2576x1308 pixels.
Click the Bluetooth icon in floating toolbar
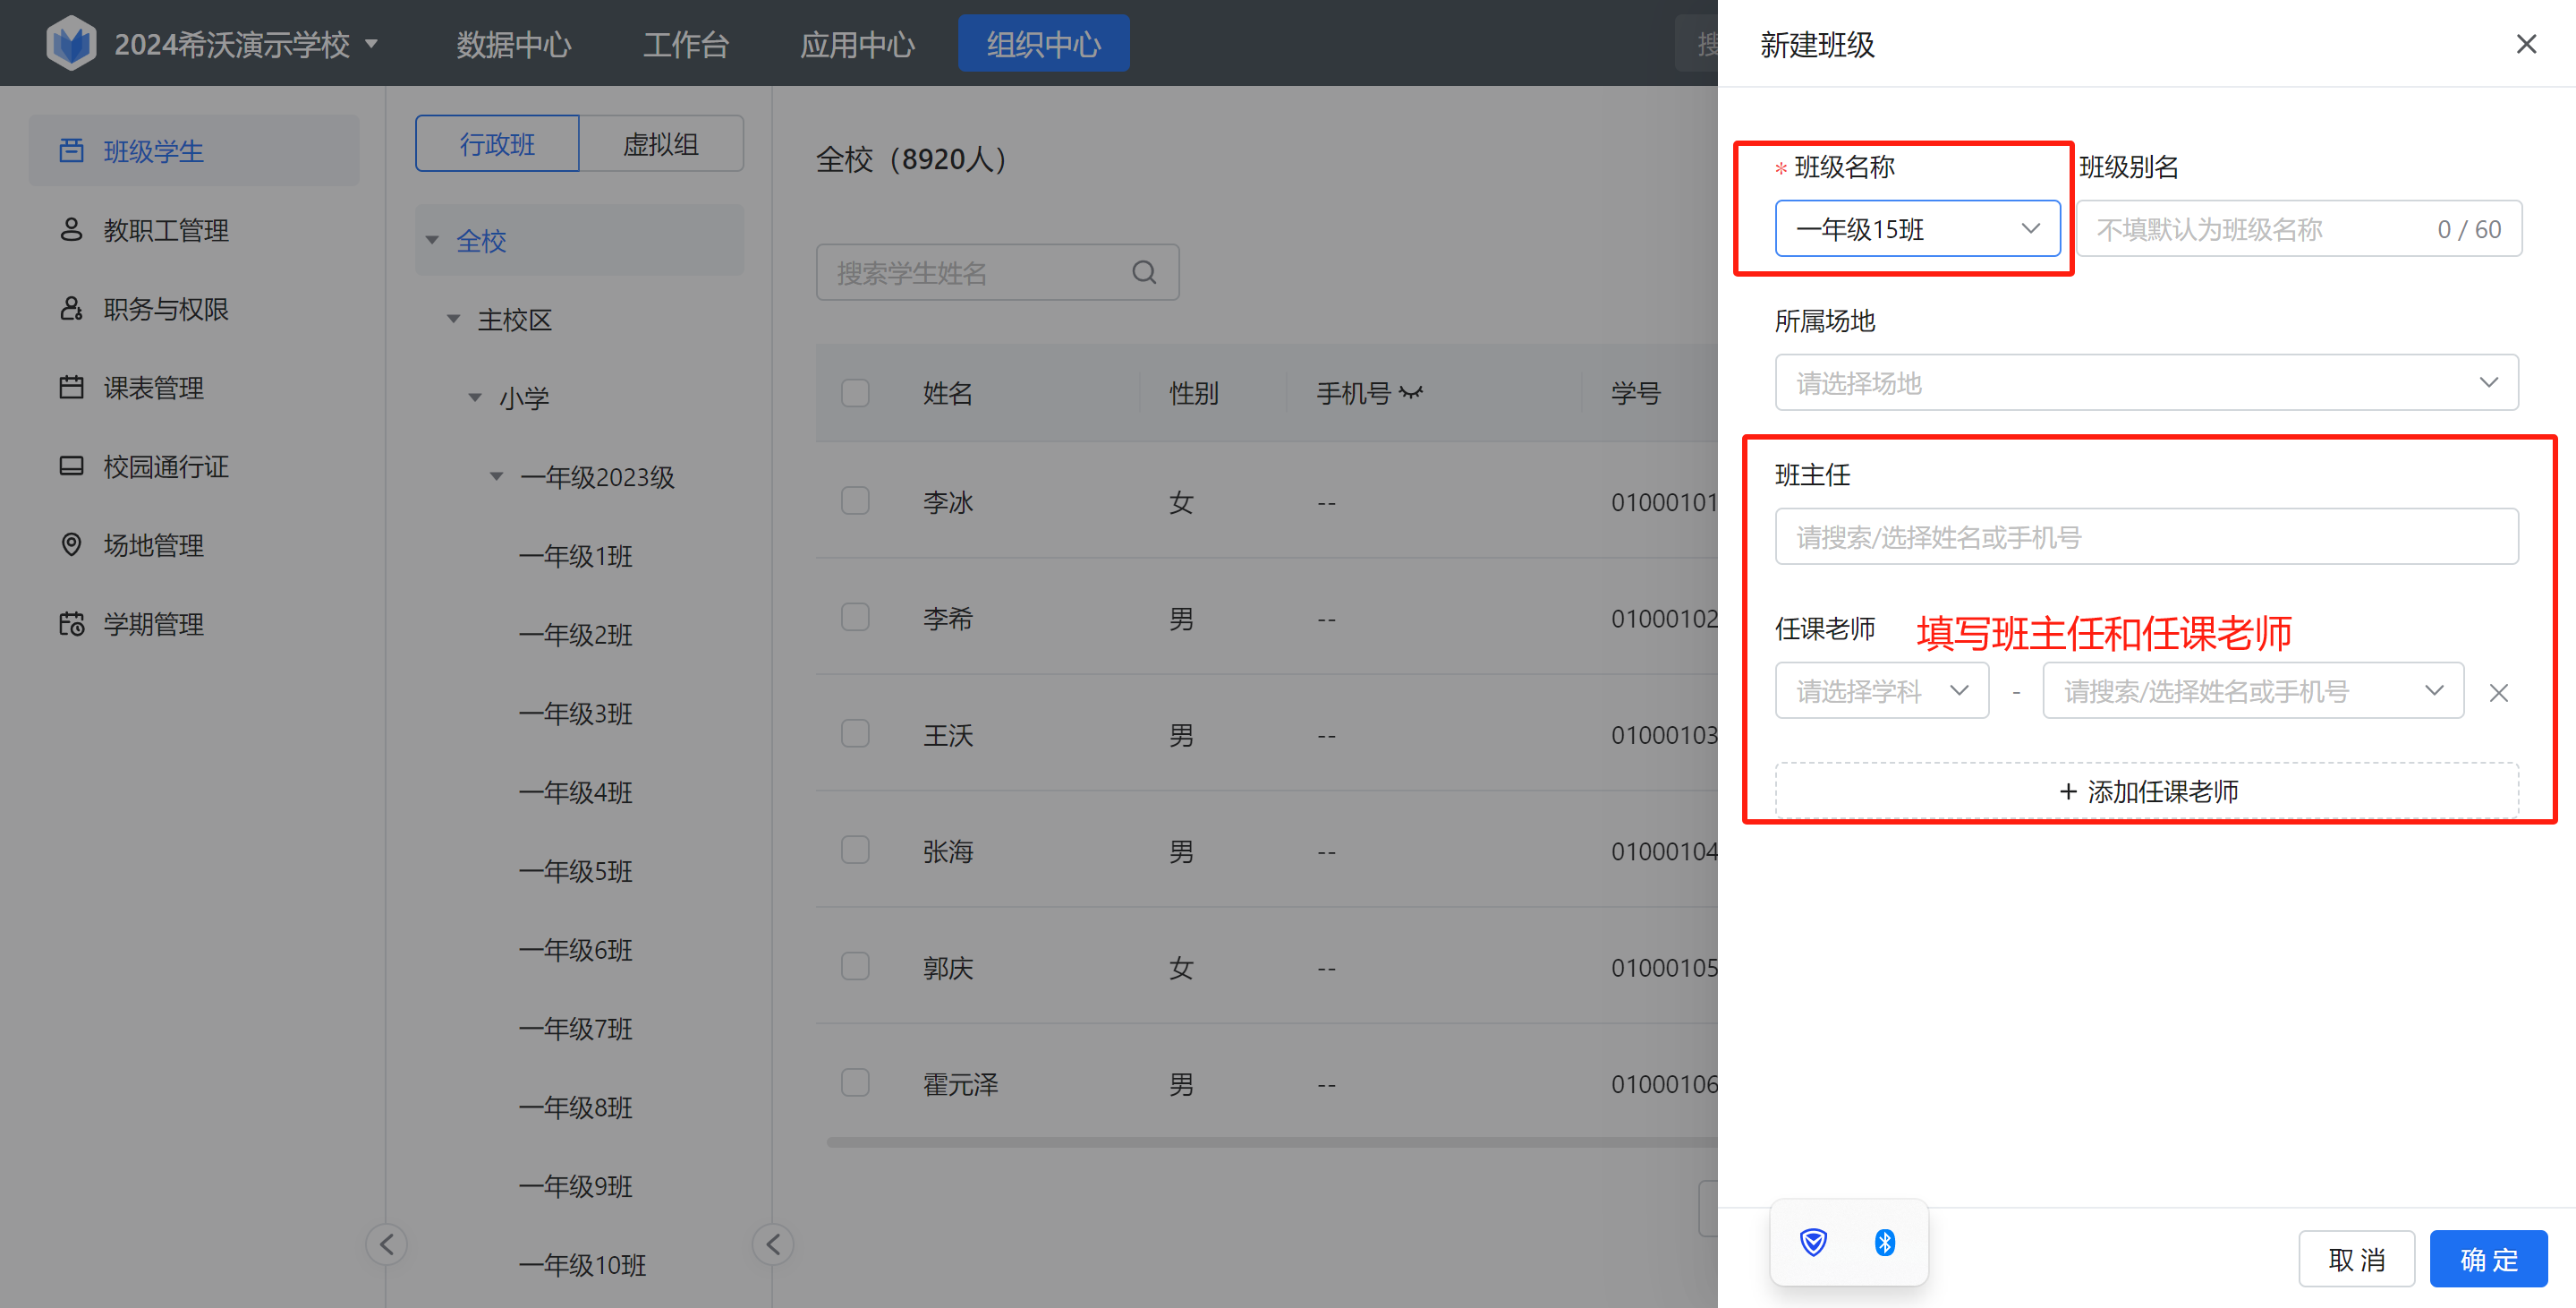[1884, 1242]
